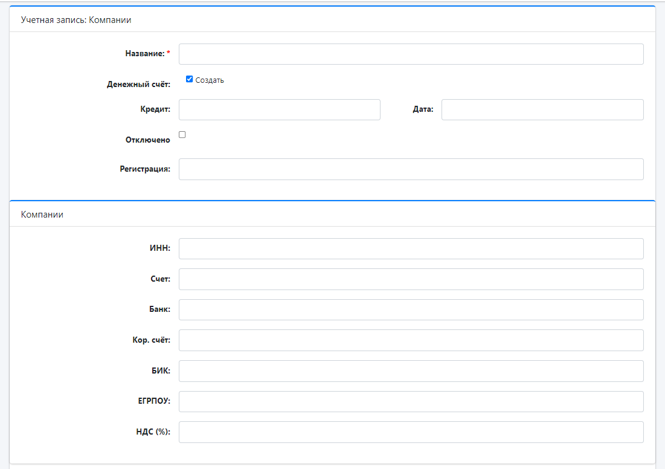Open the Дата input field
665x469 pixels.
(542, 110)
